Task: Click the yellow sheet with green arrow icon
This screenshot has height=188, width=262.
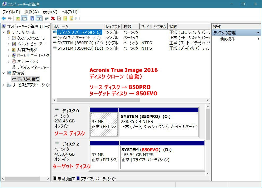Action: 65,18
